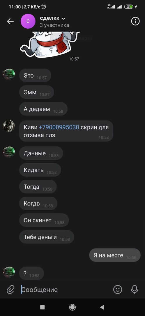Tap the back arrow to leave chat
This screenshot has width=145, height=316.
point(10,21)
